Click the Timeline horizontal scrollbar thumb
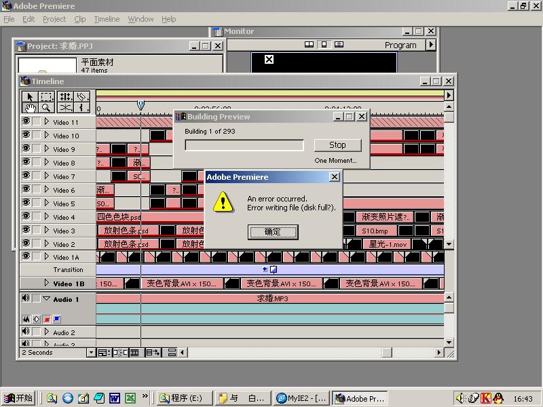The image size is (543, 407). 386,353
